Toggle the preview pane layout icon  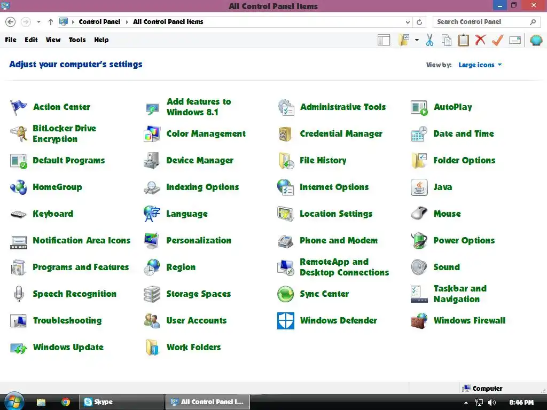click(x=384, y=40)
